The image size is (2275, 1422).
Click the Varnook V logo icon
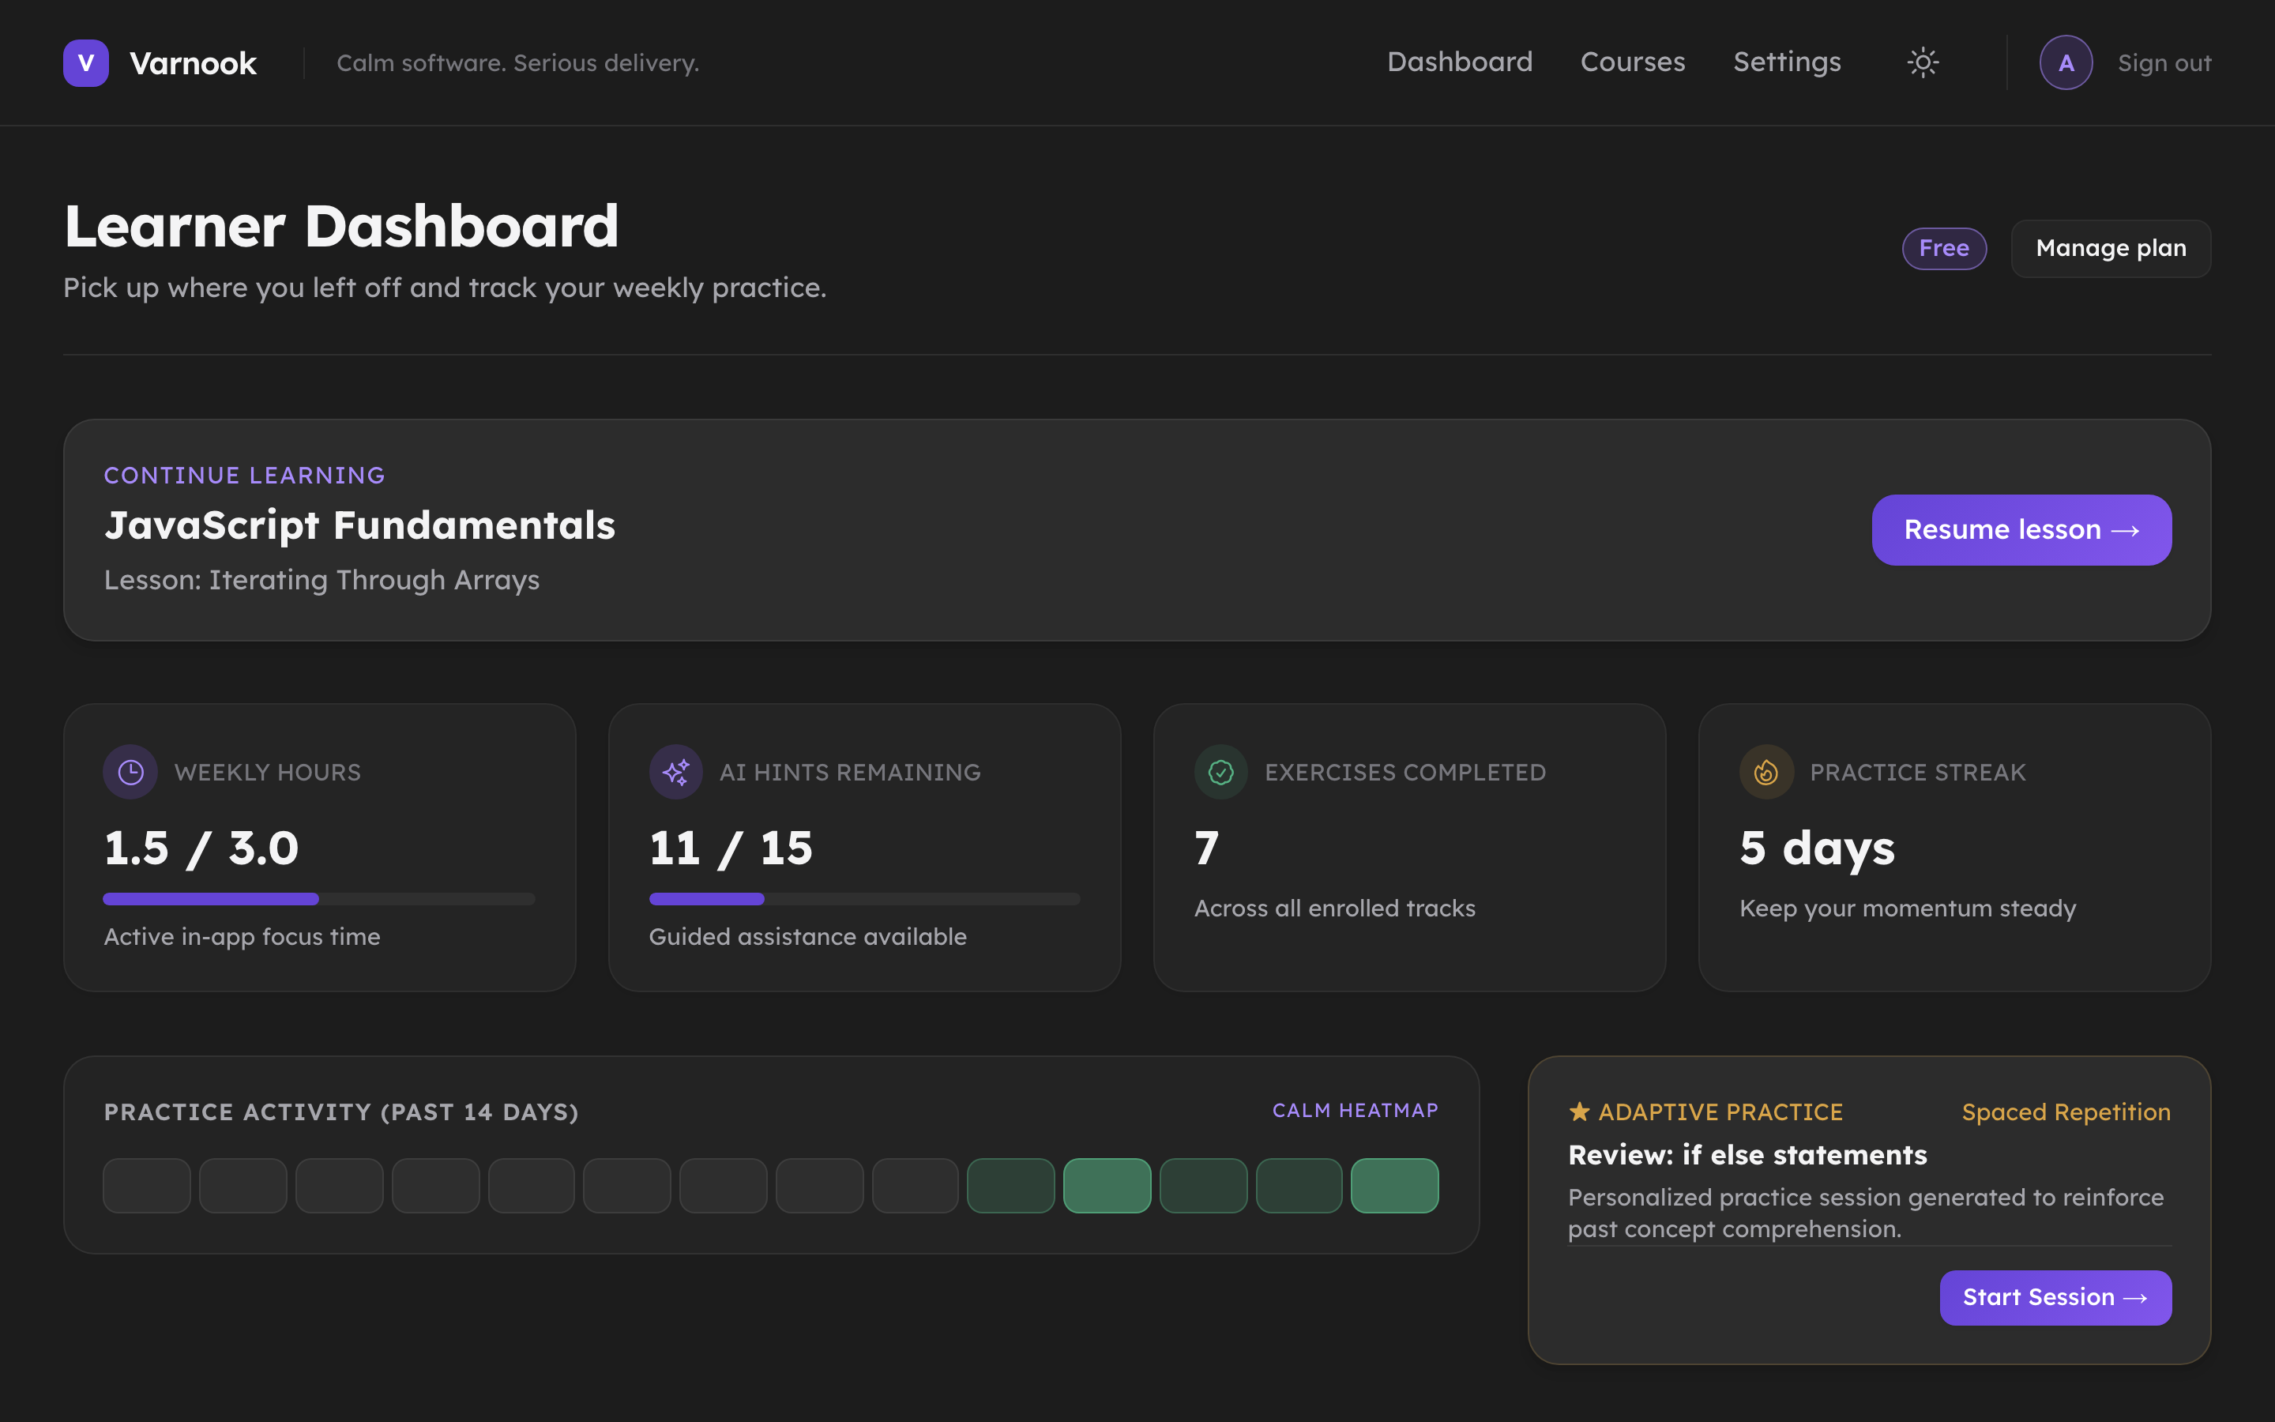[x=85, y=63]
